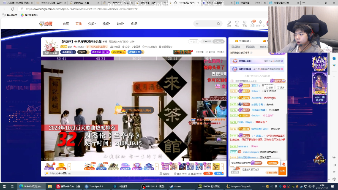Click the 友邻 button near title

194,41
